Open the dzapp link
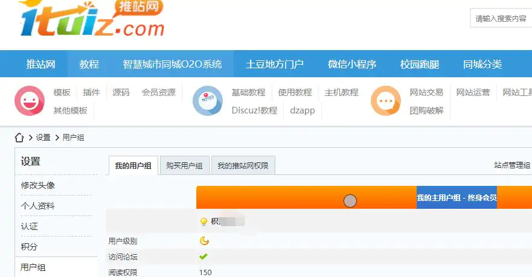This screenshot has height=277, width=532. (303, 110)
